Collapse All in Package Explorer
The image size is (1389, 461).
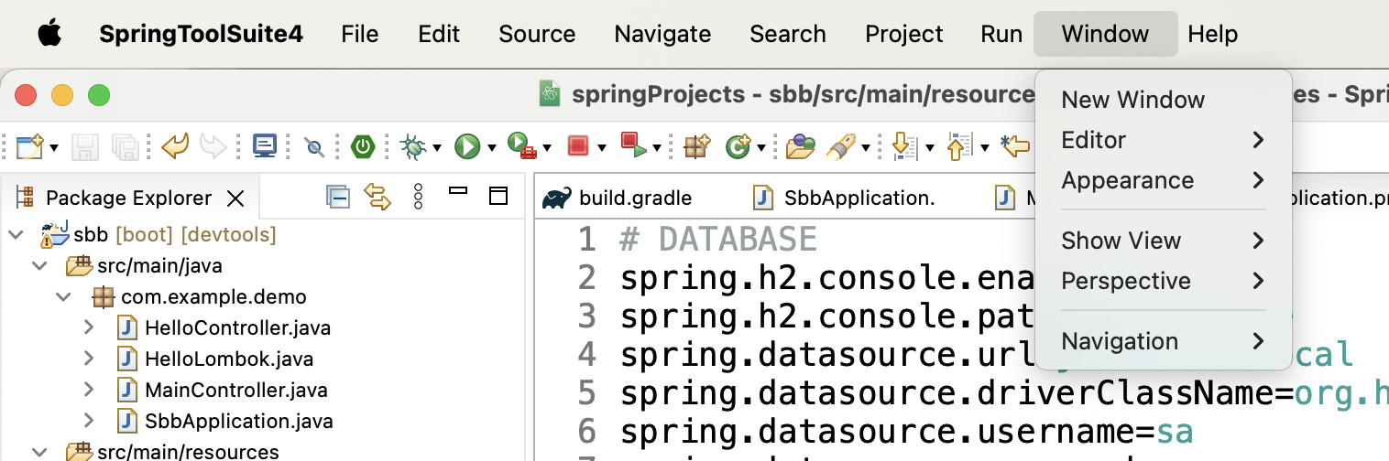(338, 197)
